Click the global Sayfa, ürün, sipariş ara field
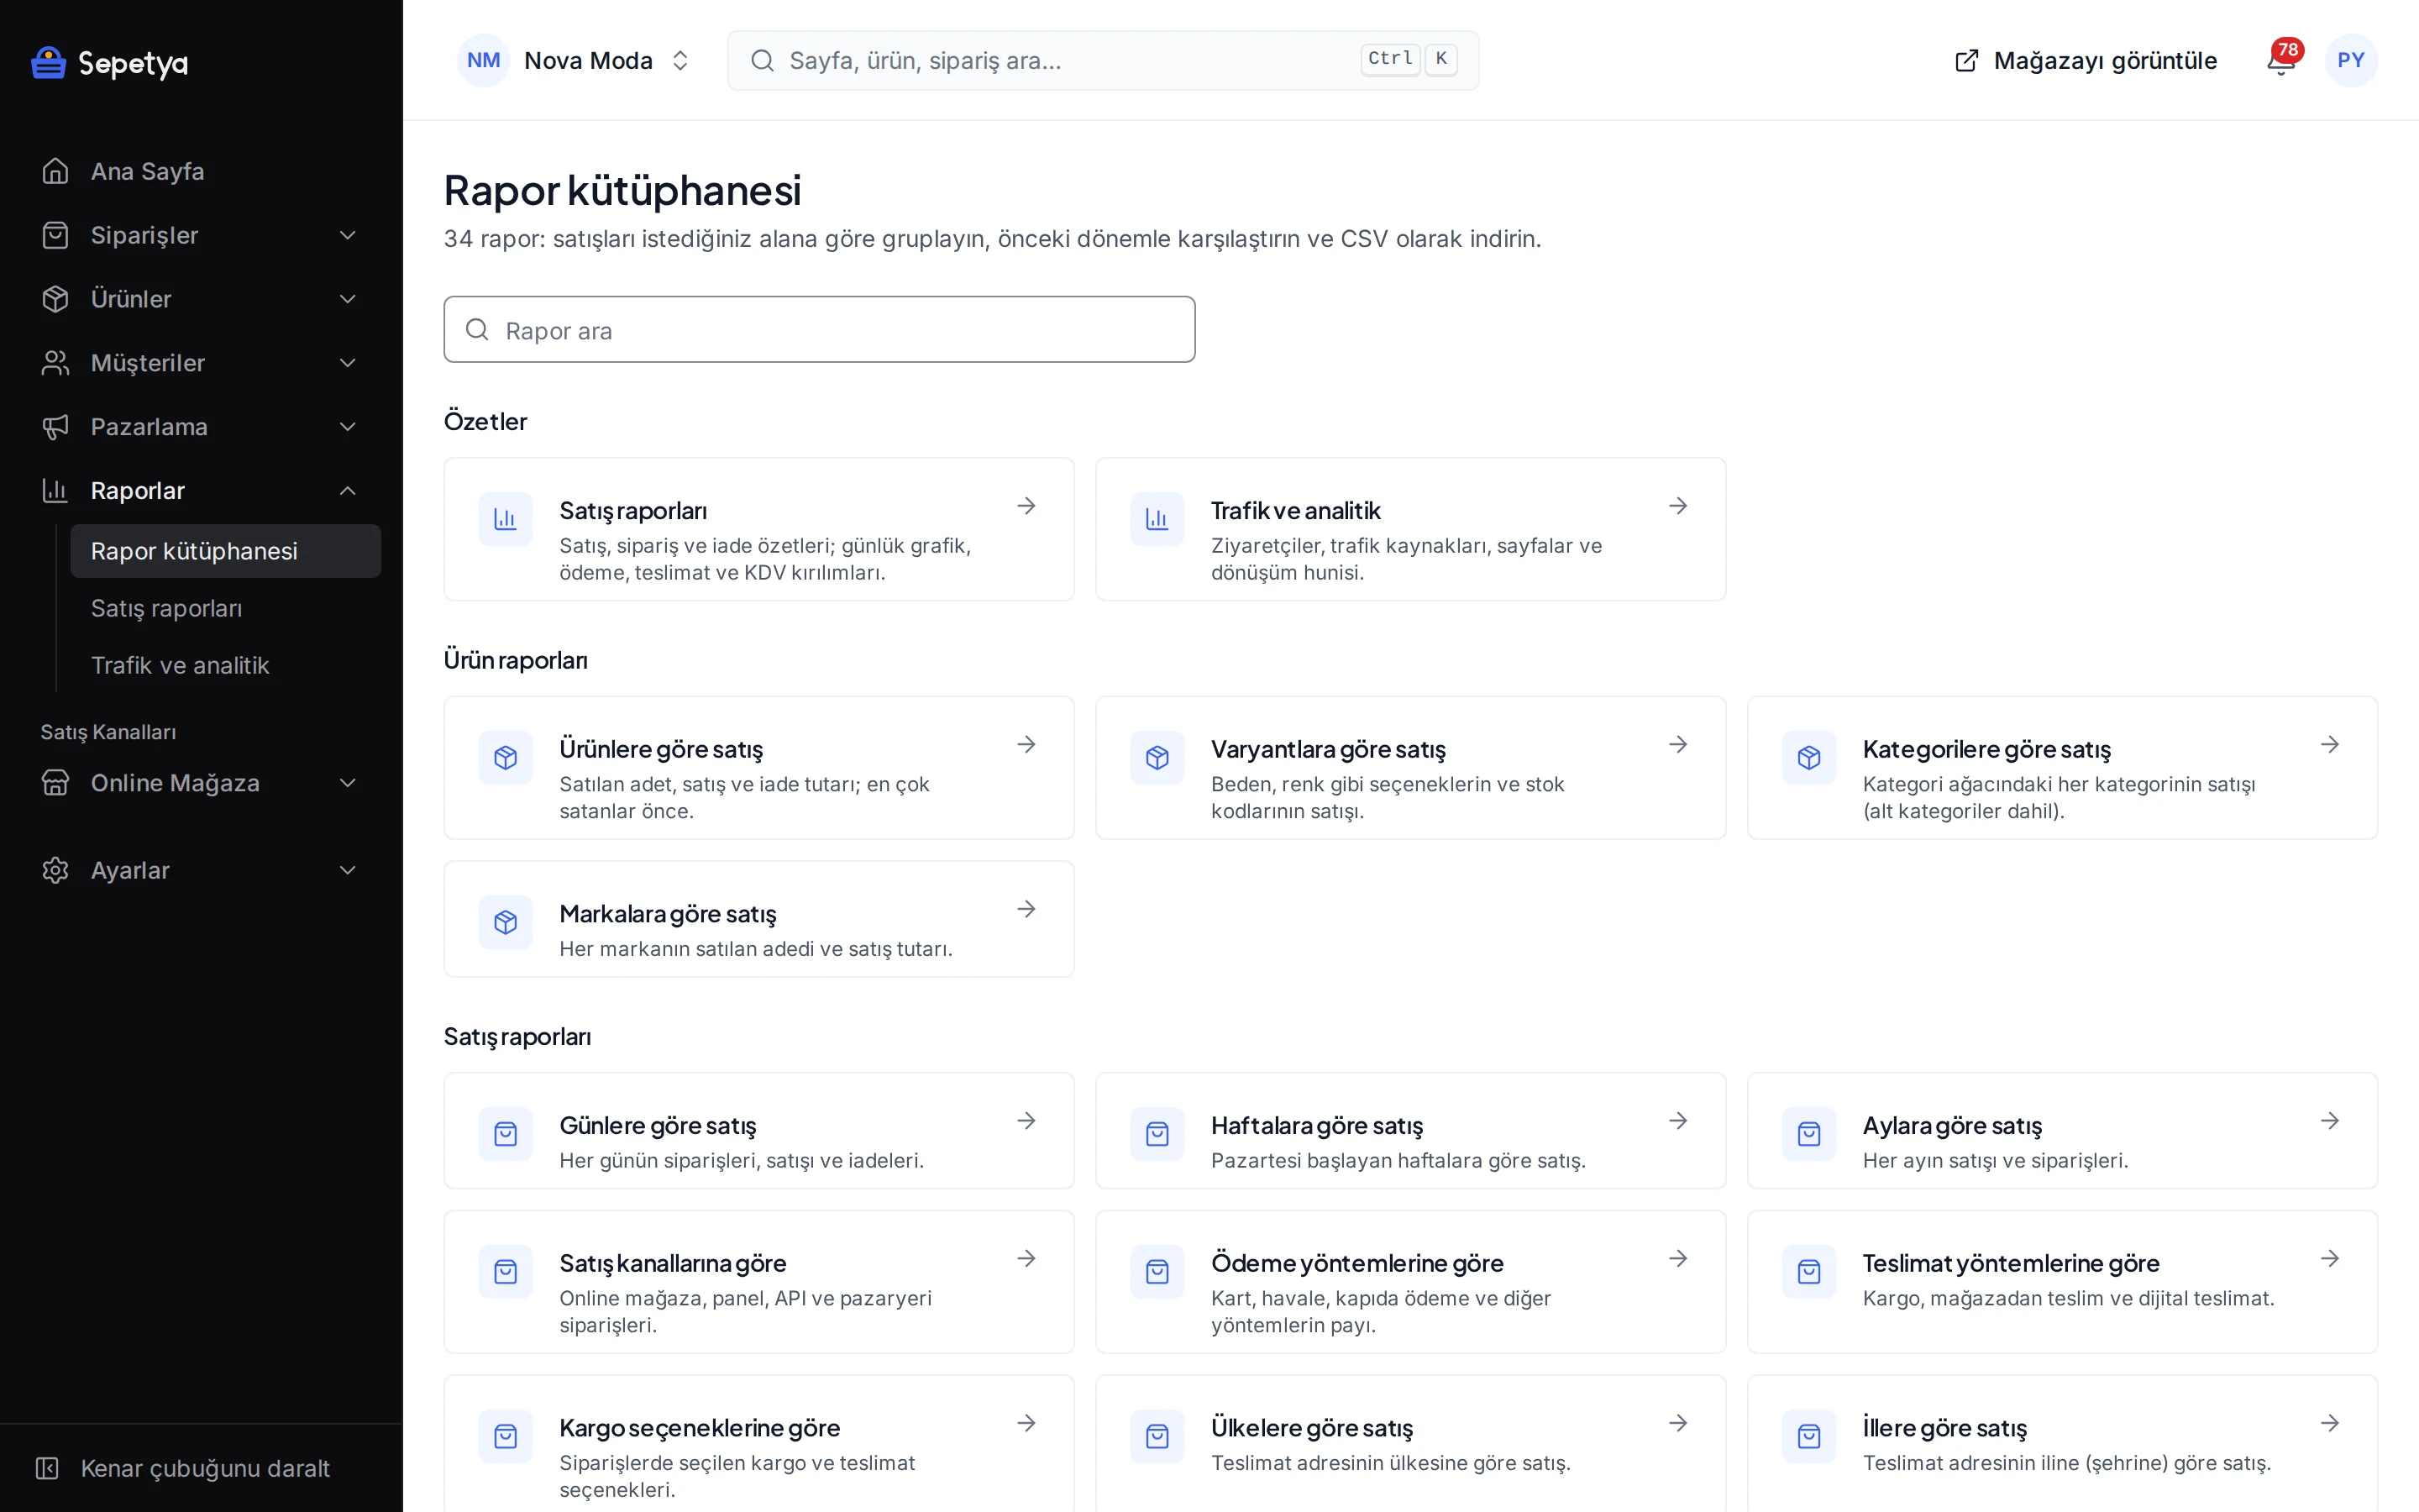This screenshot has height=1512, width=2419. point(1103,60)
